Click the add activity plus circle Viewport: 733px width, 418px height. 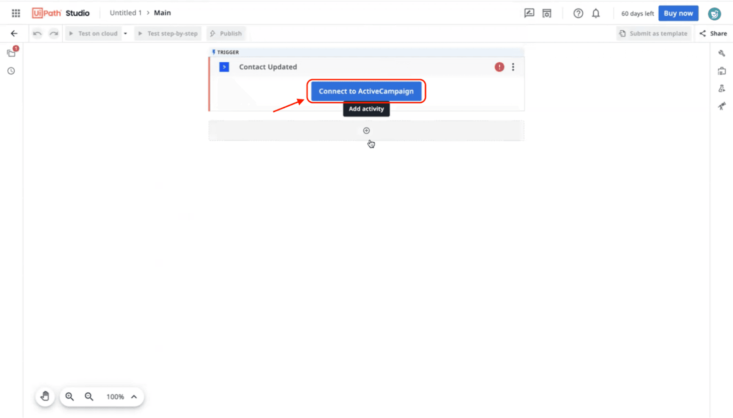(x=366, y=131)
